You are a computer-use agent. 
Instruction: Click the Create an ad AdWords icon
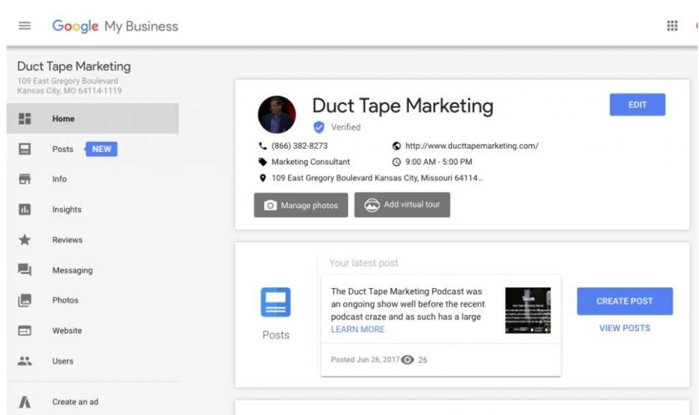(x=25, y=402)
